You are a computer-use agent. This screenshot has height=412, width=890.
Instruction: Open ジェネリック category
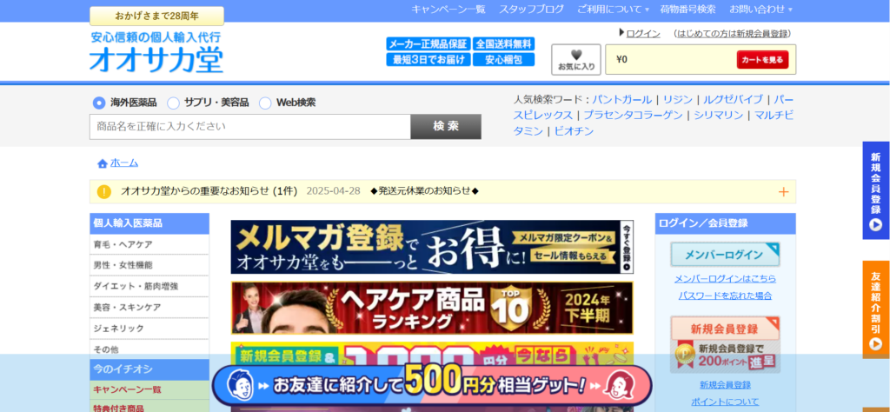149,328
